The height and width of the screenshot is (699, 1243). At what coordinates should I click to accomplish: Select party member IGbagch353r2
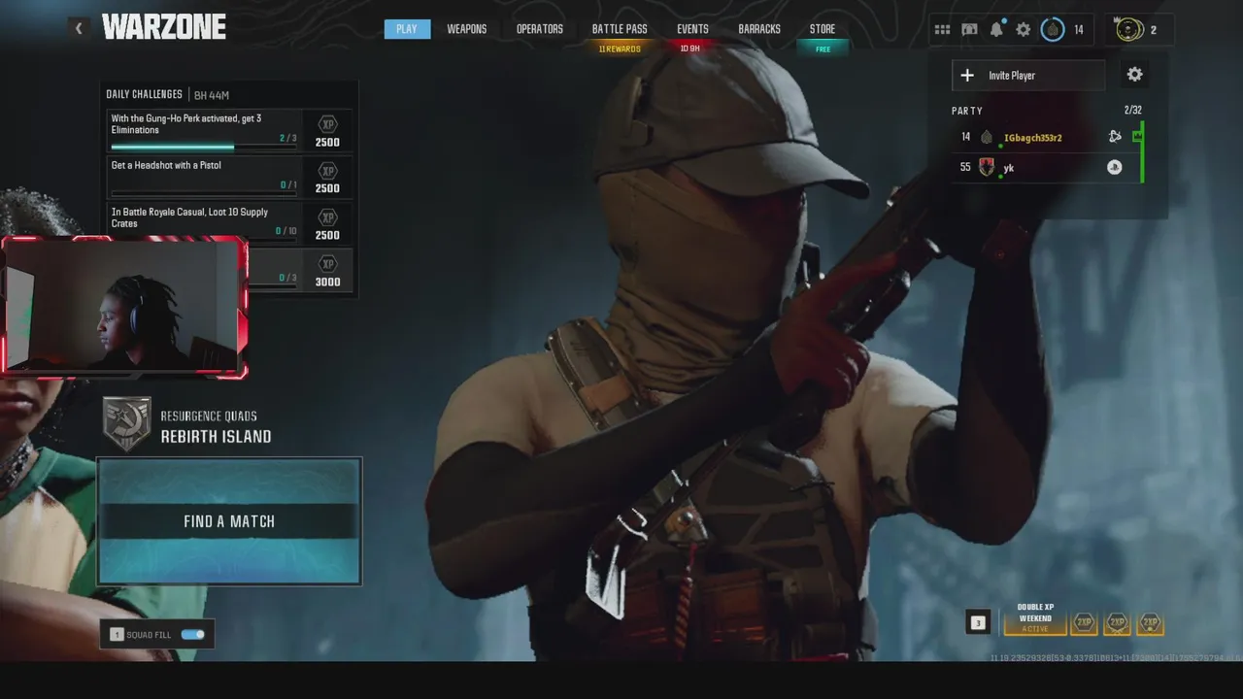1047,137
